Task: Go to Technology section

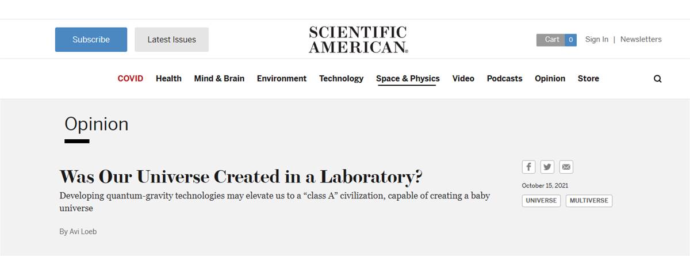Action: pos(342,78)
